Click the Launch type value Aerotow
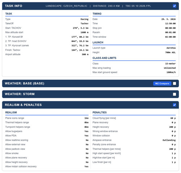 tap(171, 48)
